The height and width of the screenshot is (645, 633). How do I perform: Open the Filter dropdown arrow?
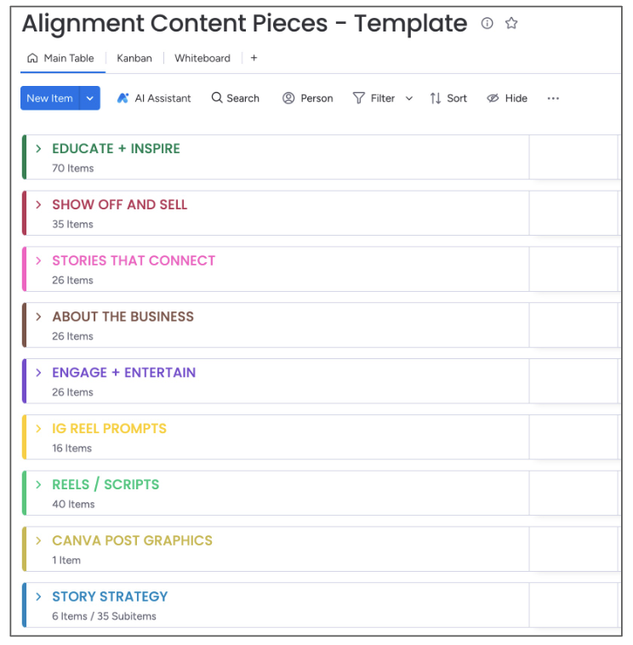[409, 98]
